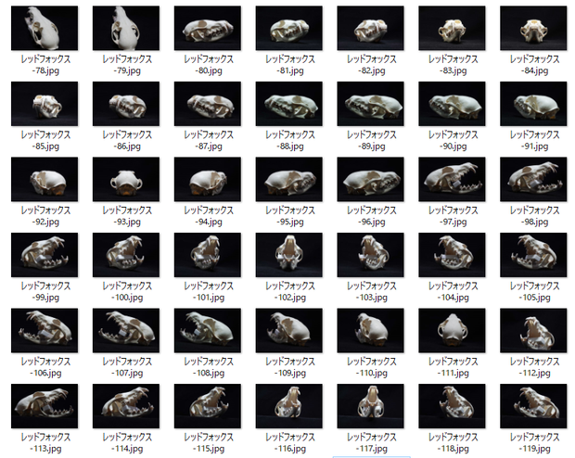Select レッドフォックス-111.jpg top-view skull

click(452, 330)
